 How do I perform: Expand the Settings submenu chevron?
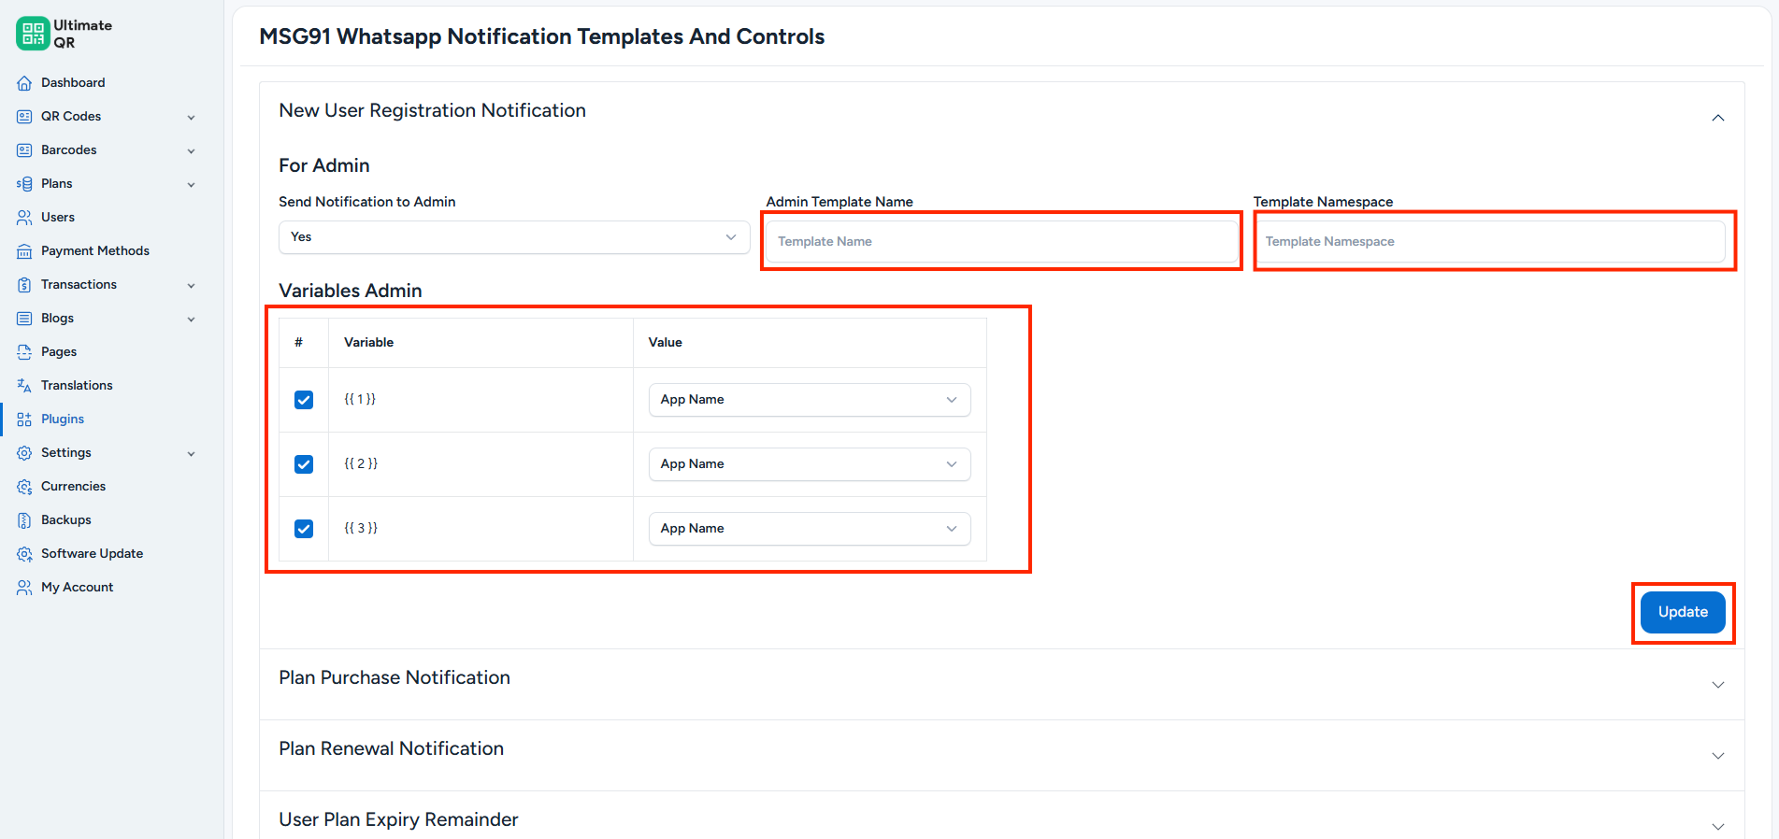tap(191, 454)
